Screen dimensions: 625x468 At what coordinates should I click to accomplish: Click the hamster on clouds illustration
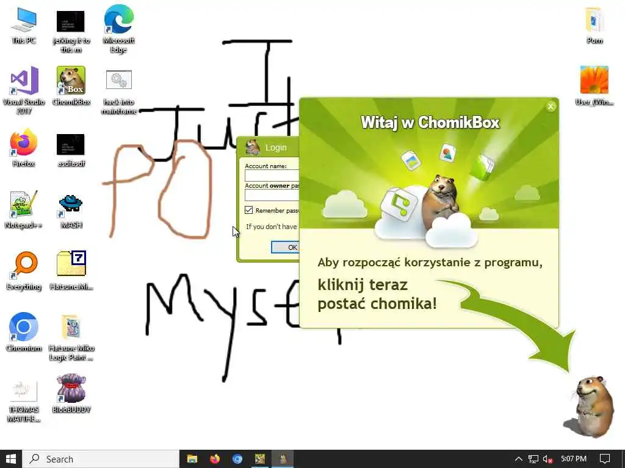click(441, 203)
